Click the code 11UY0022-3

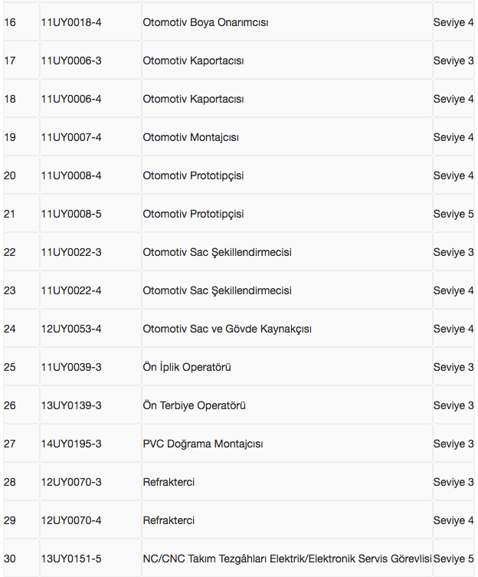click(x=71, y=252)
